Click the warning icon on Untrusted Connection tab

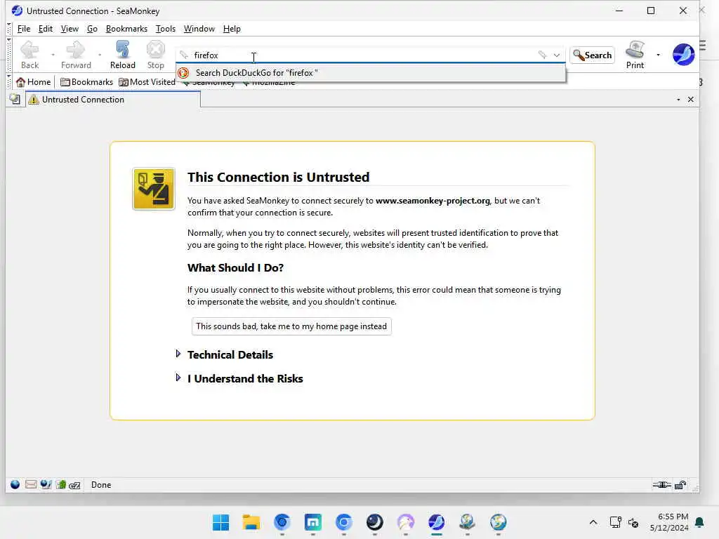34,100
